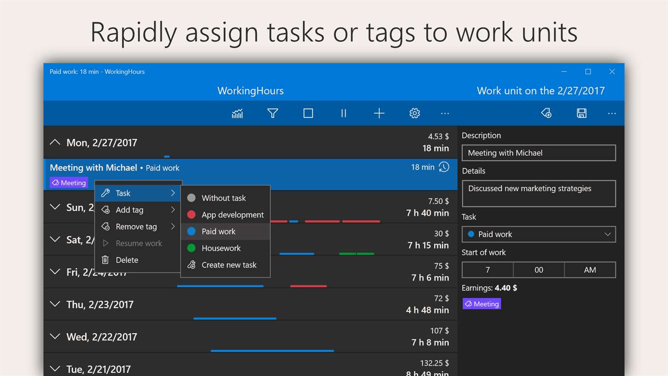Collapse the Mon, 2/27/2017 day group
The image size is (668, 376).
55,143
